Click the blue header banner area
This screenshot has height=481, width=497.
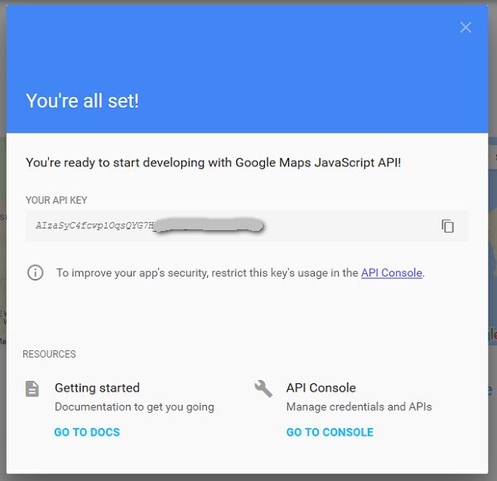247,69
